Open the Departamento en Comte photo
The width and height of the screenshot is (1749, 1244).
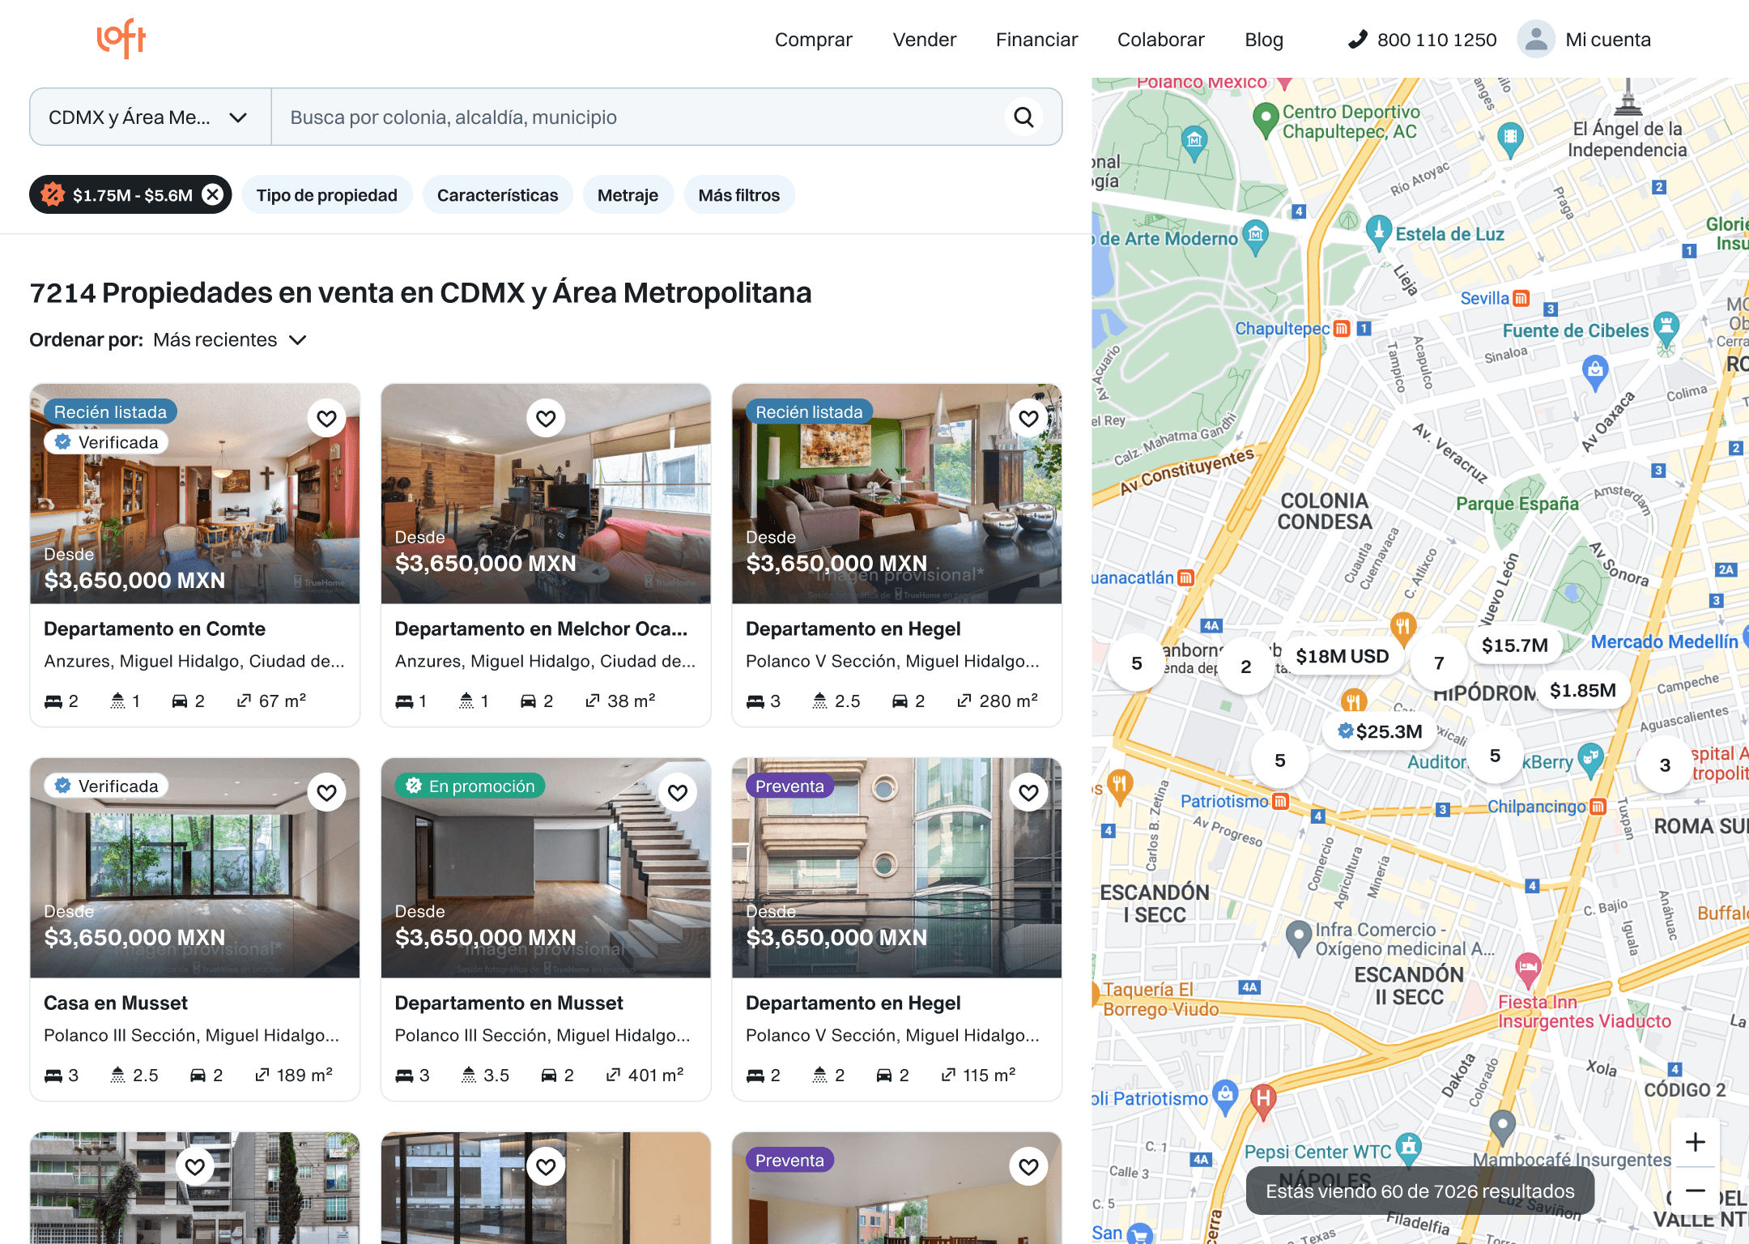click(195, 494)
